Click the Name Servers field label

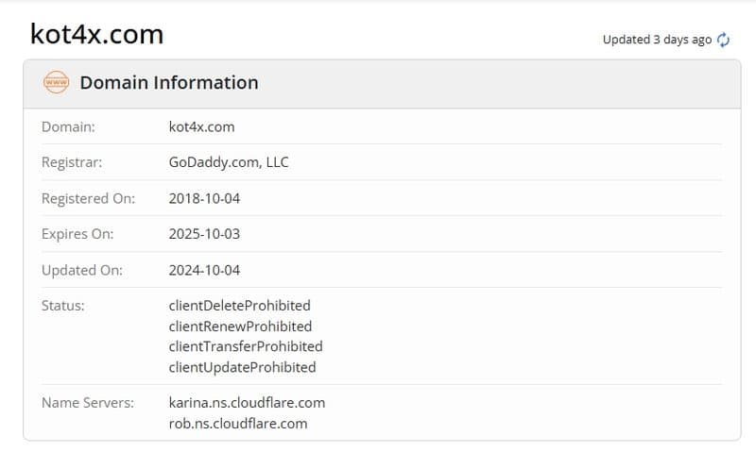point(88,403)
